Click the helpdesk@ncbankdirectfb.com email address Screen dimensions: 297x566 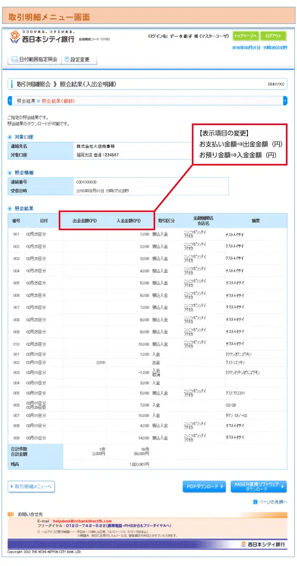pyautogui.click(x=82, y=521)
